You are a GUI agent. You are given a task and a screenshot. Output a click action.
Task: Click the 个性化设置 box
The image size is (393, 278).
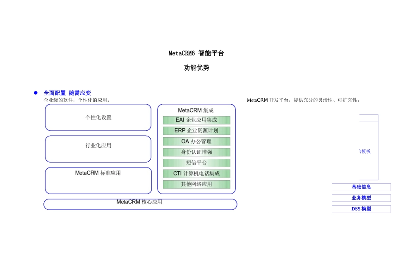pos(98,117)
